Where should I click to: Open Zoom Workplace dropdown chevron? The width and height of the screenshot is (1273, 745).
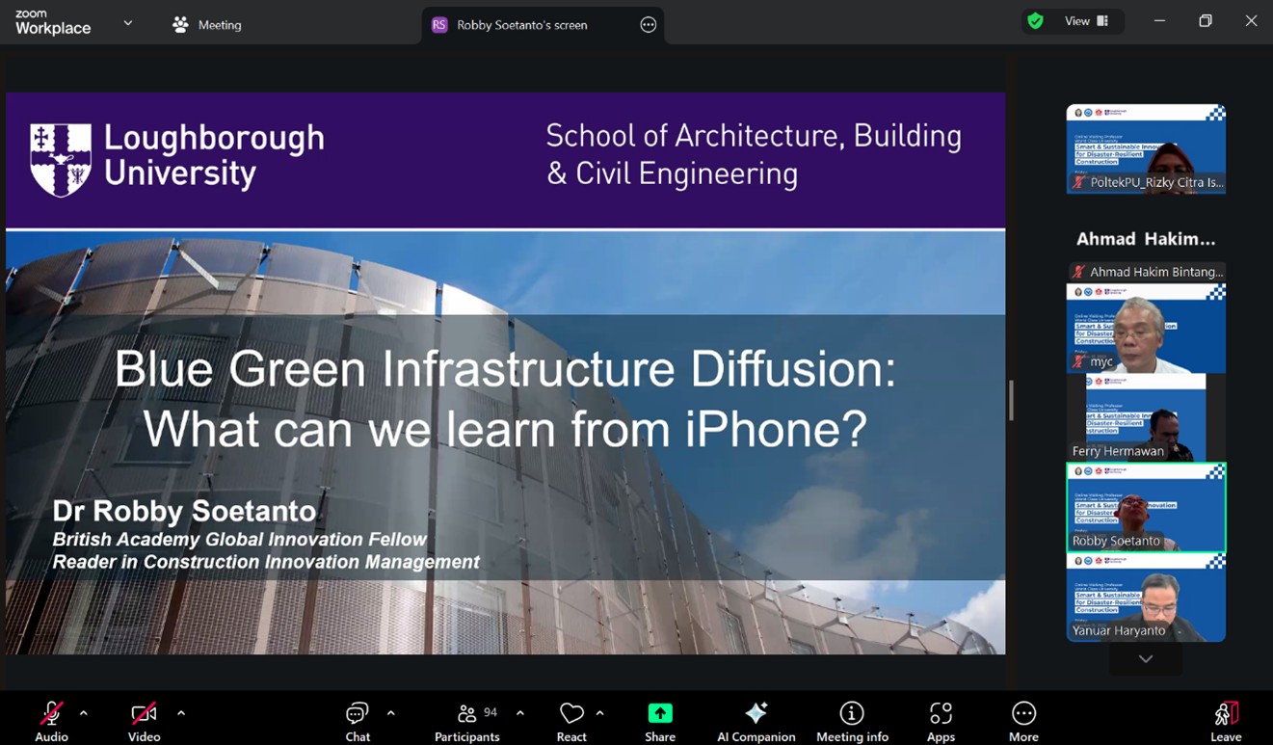128,23
